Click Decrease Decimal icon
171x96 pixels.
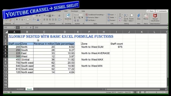[78, 21]
